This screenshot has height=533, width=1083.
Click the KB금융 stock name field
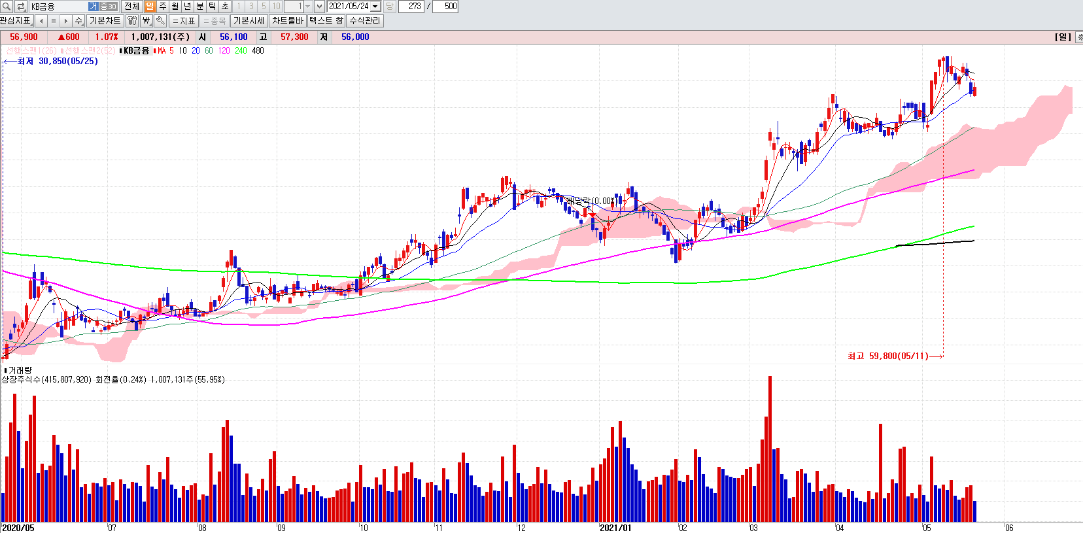pyautogui.click(x=58, y=7)
